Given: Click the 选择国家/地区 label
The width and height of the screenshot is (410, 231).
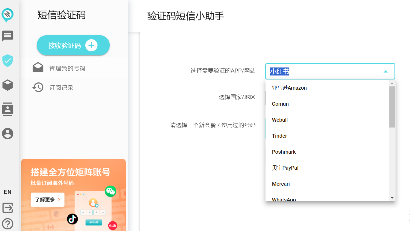Looking at the screenshot, I should (237, 97).
